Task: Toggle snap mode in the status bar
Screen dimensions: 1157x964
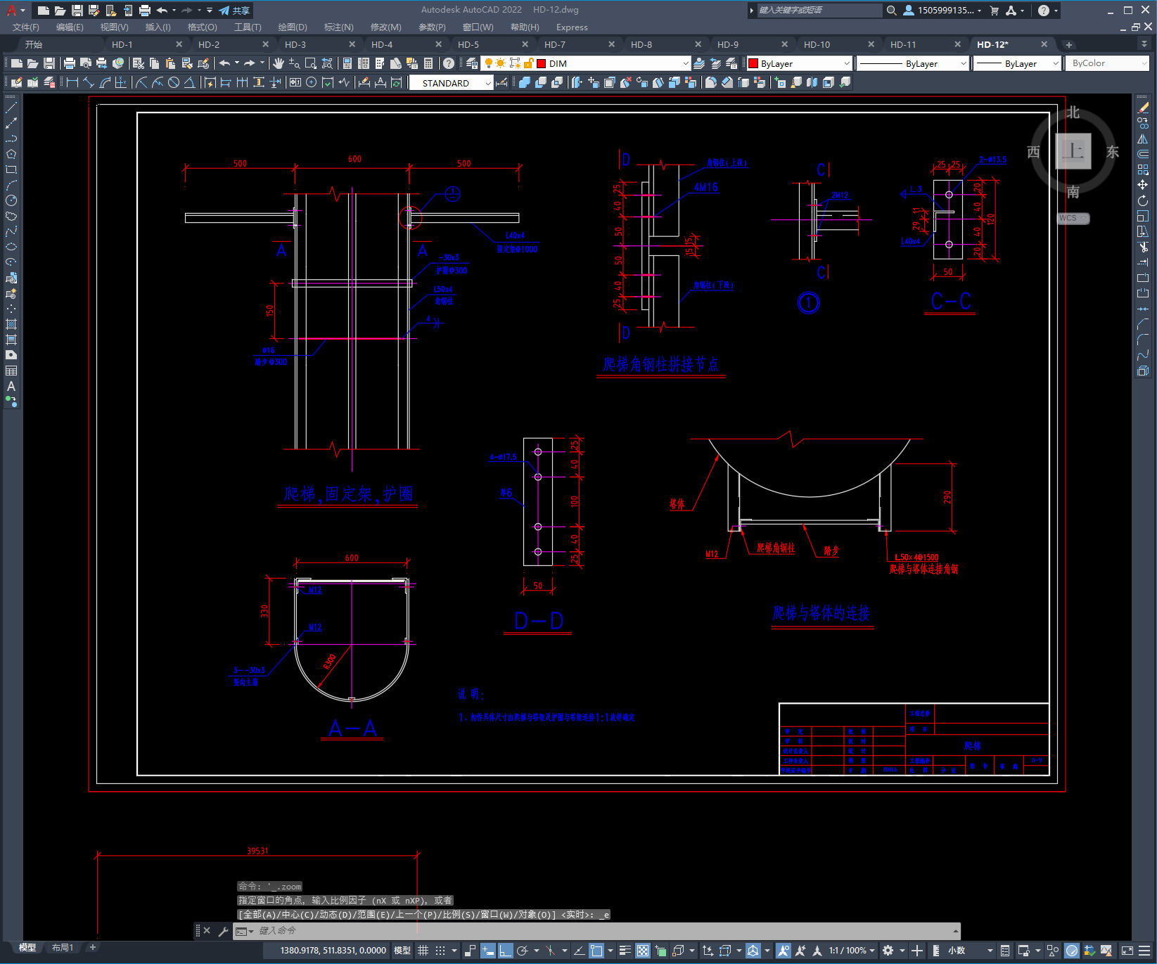Action: (440, 951)
